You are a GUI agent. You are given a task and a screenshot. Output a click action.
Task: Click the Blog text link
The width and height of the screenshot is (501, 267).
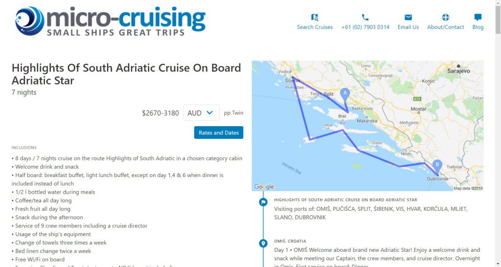478,27
